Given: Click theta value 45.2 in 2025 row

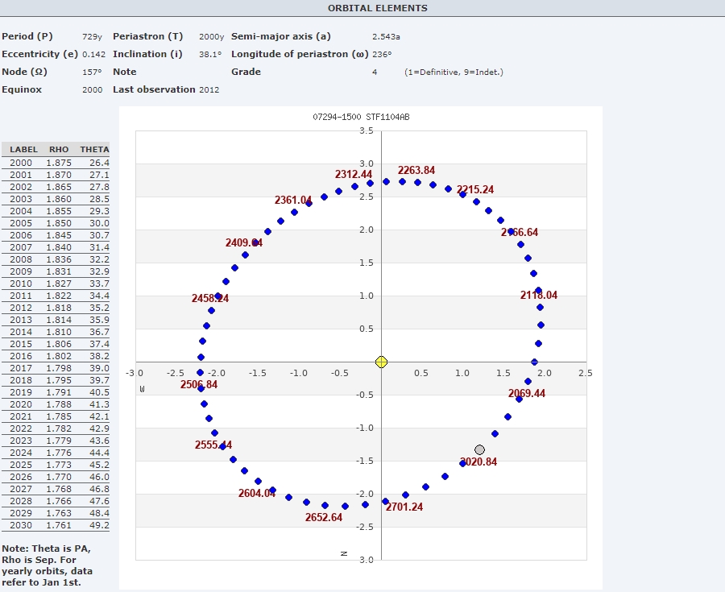Looking at the screenshot, I should (x=99, y=465).
